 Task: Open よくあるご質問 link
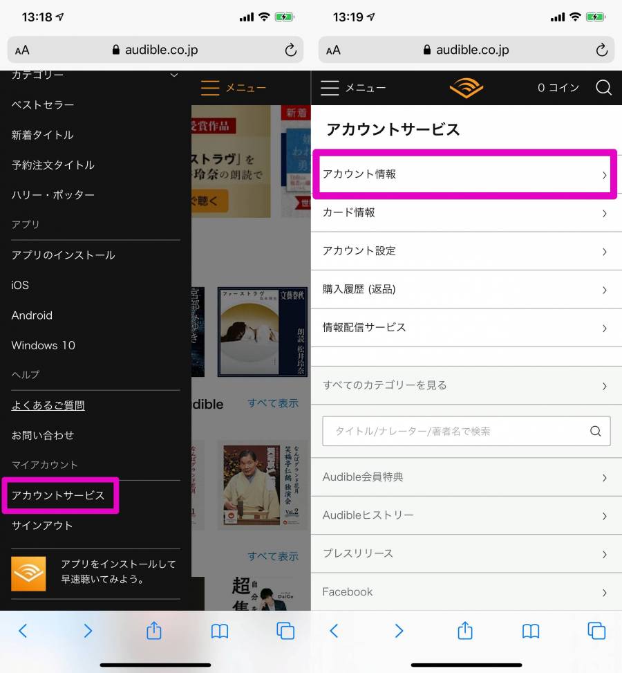(48, 405)
